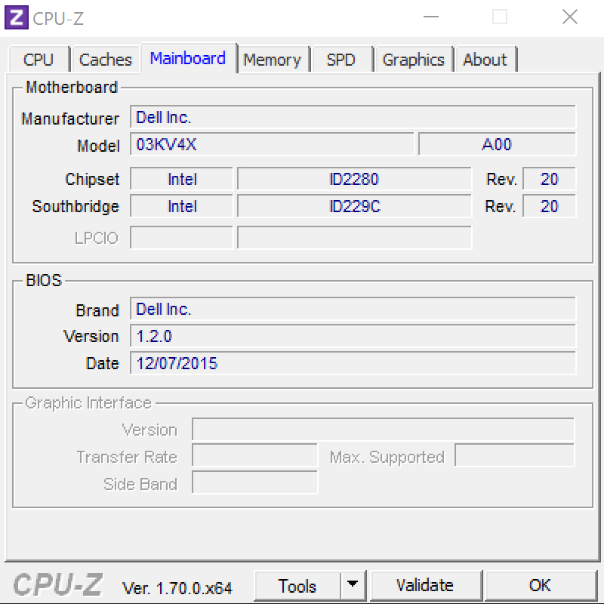This screenshot has height=604, width=604.
Task: Select the southbridge ID229C value
Action: tap(354, 206)
